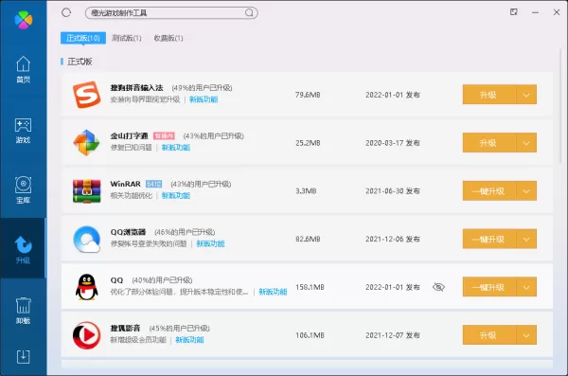Click the 搜狗拼音输入法 app icon

click(x=86, y=95)
